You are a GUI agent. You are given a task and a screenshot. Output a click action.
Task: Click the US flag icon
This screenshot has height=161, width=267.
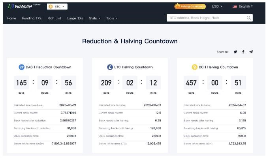coord(235,6)
